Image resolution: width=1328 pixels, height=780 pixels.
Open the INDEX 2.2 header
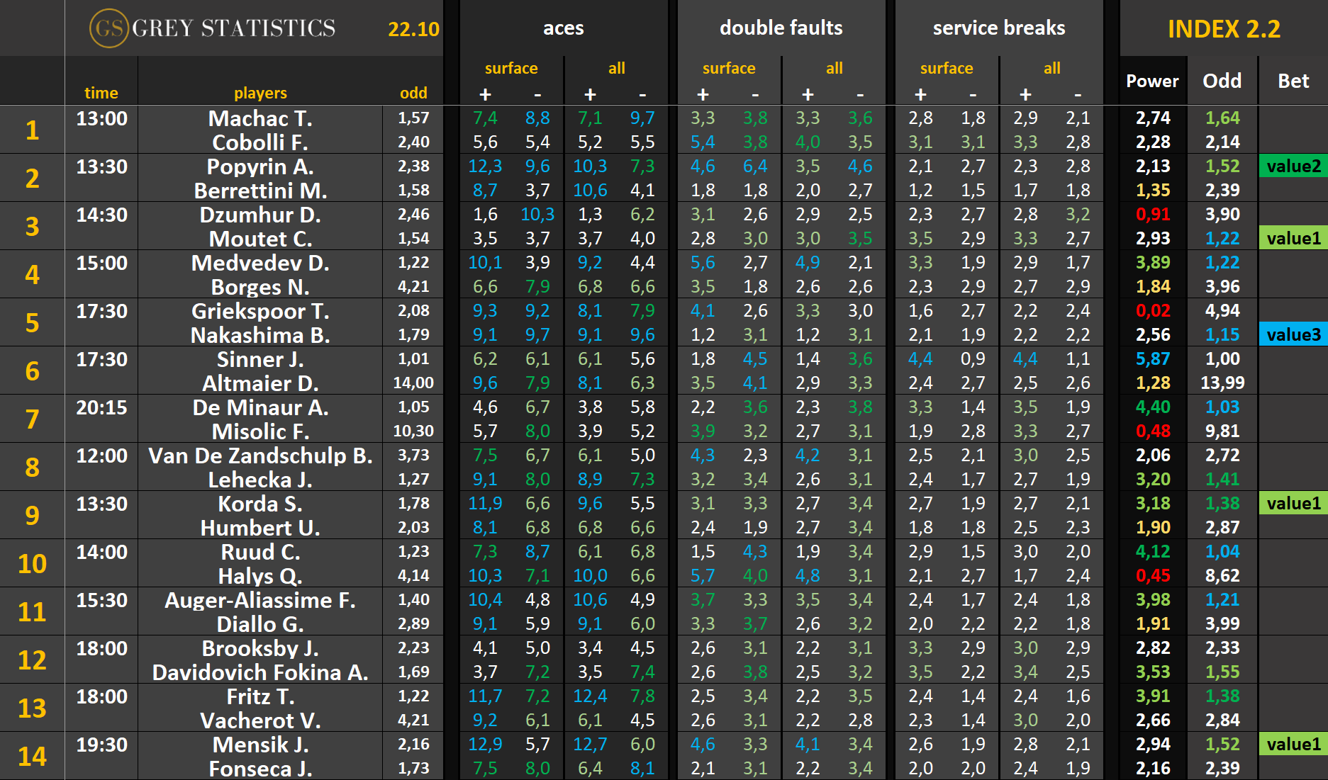point(1224,29)
